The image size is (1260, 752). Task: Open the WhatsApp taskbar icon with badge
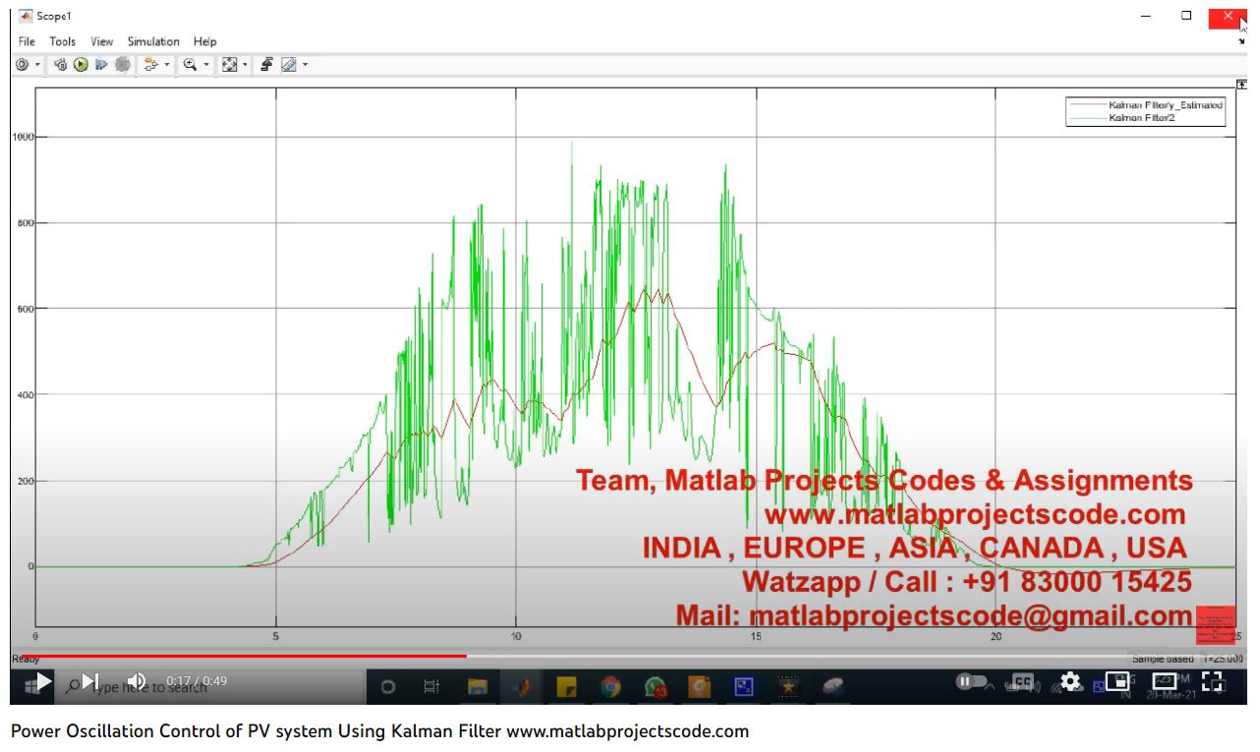point(656,687)
